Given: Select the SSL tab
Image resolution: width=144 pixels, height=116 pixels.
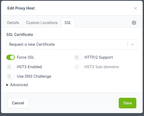Looking at the screenshot, I should pyautogui.click(x=68, y=23).
